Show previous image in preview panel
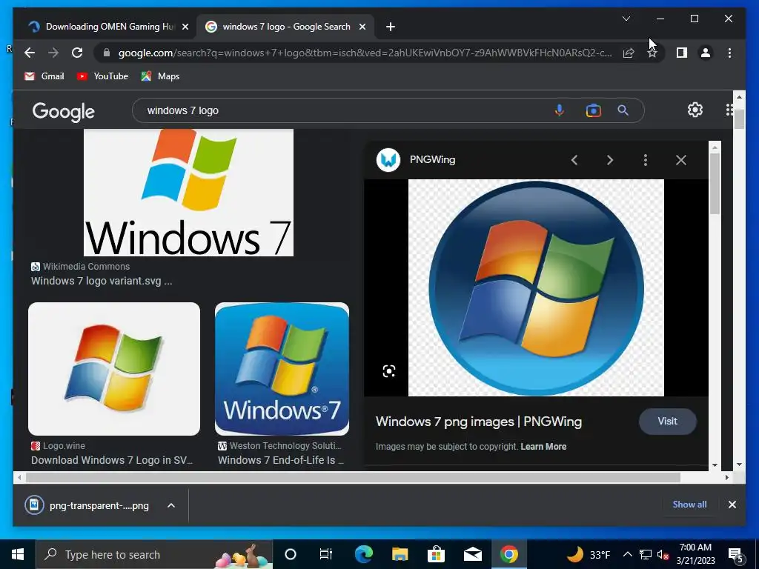Image resolution: width=759 pixels, height=569 pixels. pyautogui.click(x=574, y=160)
